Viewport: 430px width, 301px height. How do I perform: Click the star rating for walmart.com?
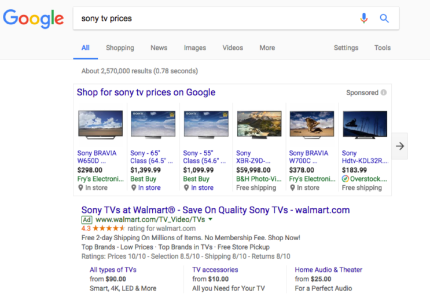[109, 228]
